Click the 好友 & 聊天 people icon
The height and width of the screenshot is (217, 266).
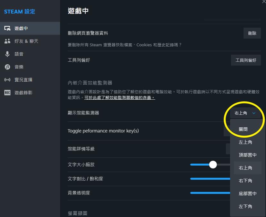pyautogui.click(x=7, y=41)
